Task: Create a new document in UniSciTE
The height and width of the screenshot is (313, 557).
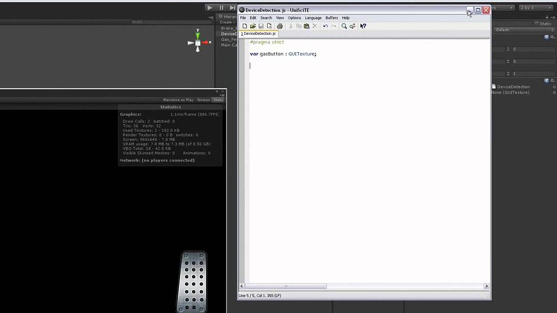Action: 245,26
